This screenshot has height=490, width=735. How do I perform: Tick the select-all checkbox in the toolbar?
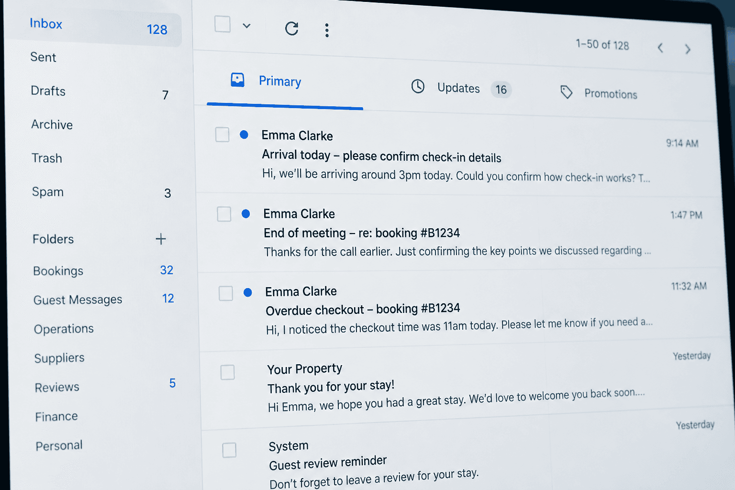coord(223,24)
